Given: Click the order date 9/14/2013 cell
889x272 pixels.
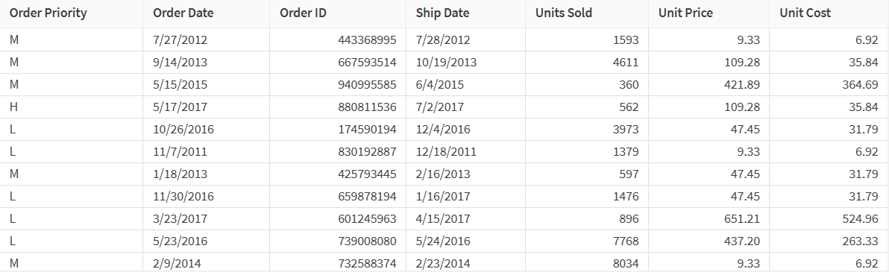Looking at the screenshot, I should 207,63.
